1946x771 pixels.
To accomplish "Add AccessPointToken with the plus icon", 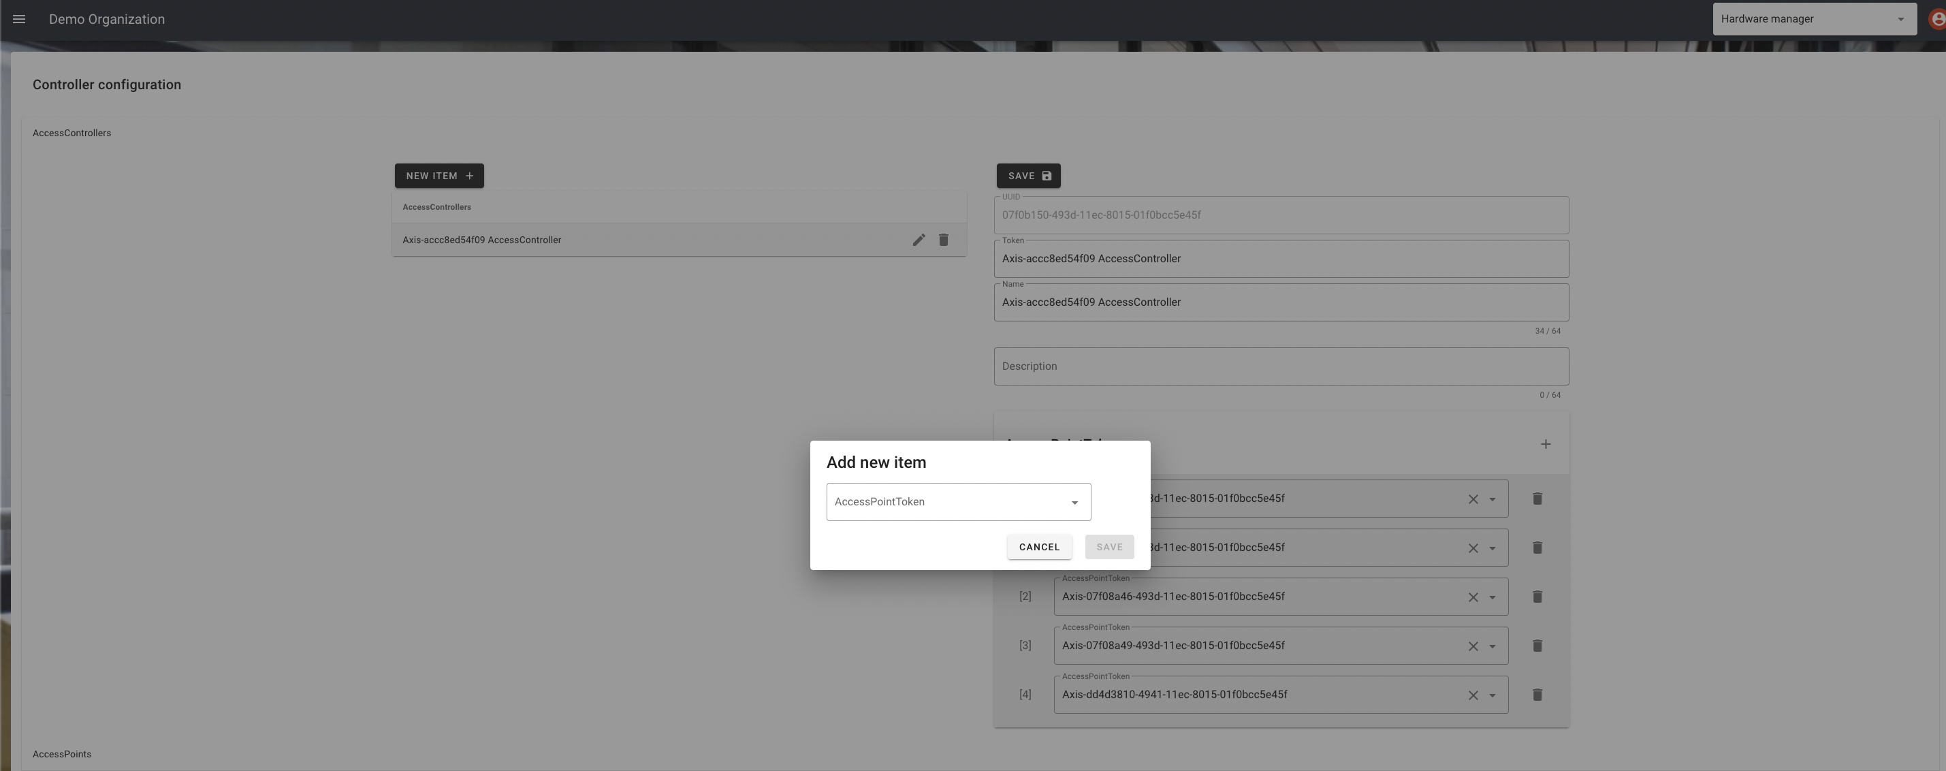I will 1546,445.
